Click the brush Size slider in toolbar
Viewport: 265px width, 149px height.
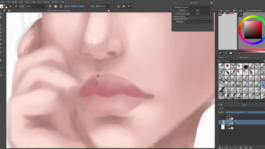coord(102,6)
